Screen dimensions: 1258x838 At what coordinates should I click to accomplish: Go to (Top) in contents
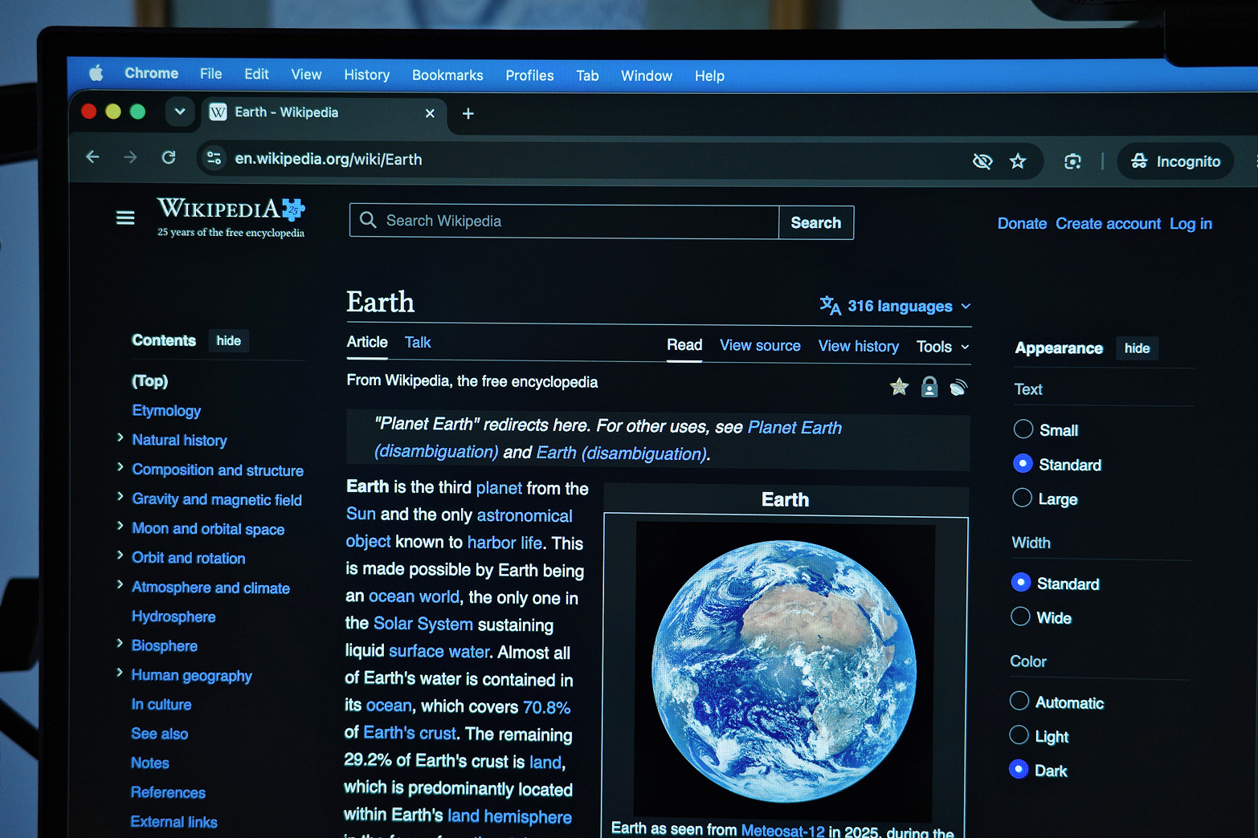pos(150,380)
